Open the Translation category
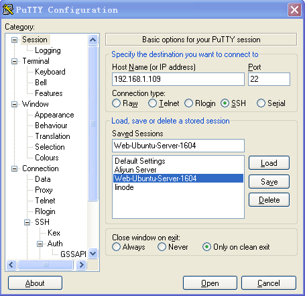 pos(53,136)
